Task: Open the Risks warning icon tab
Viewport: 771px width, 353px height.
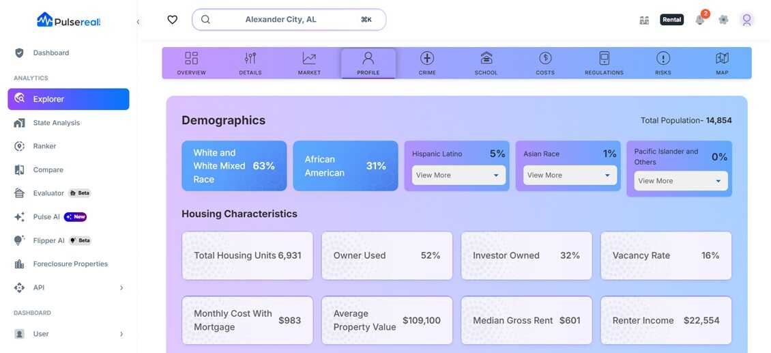Action: [663, 58]
